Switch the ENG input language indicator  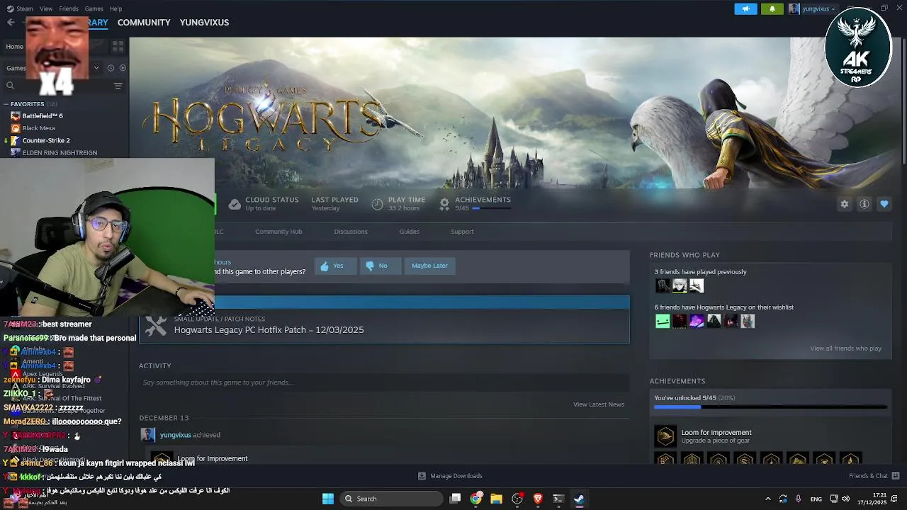tap(816, 499)
